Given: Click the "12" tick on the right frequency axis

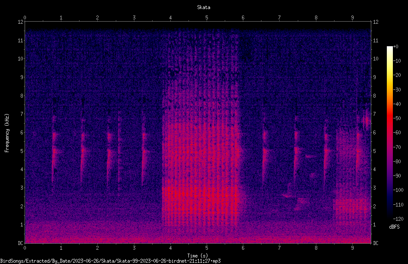Looking at the screenshot, I should click(376, 22).
